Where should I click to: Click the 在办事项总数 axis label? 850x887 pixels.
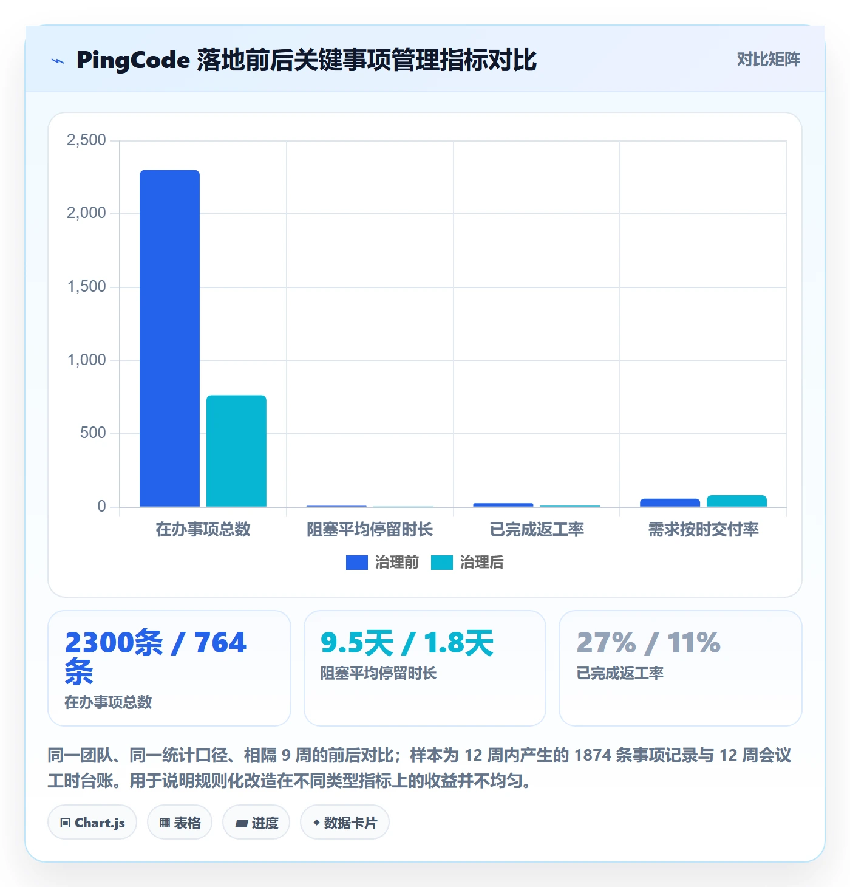tap(203, 529)
